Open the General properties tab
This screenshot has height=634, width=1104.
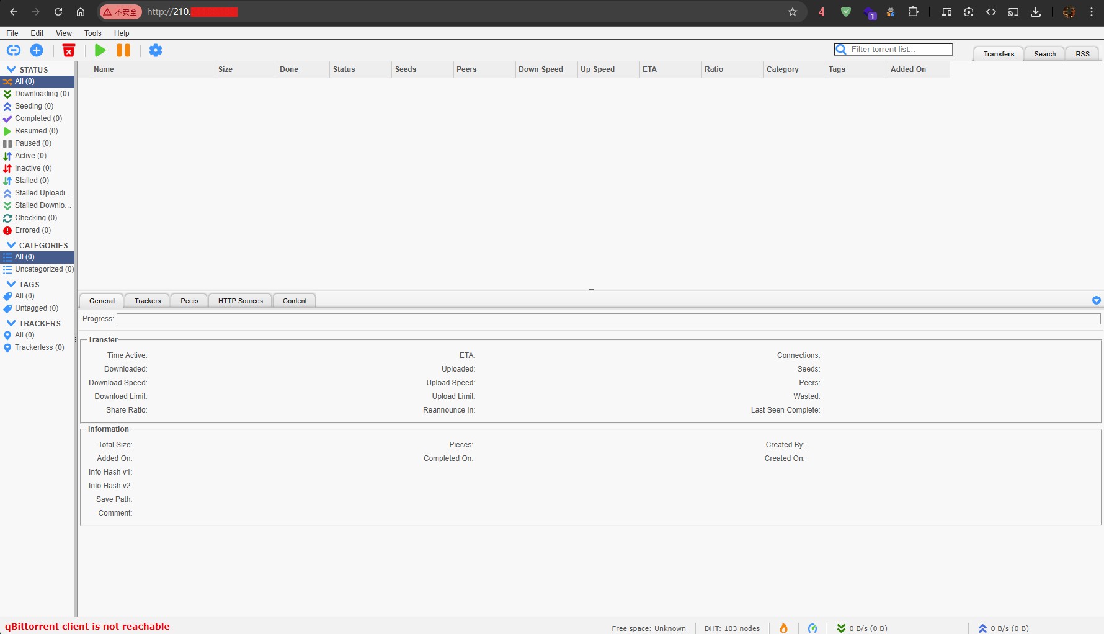pyautogui.click(x=102, y=301)
